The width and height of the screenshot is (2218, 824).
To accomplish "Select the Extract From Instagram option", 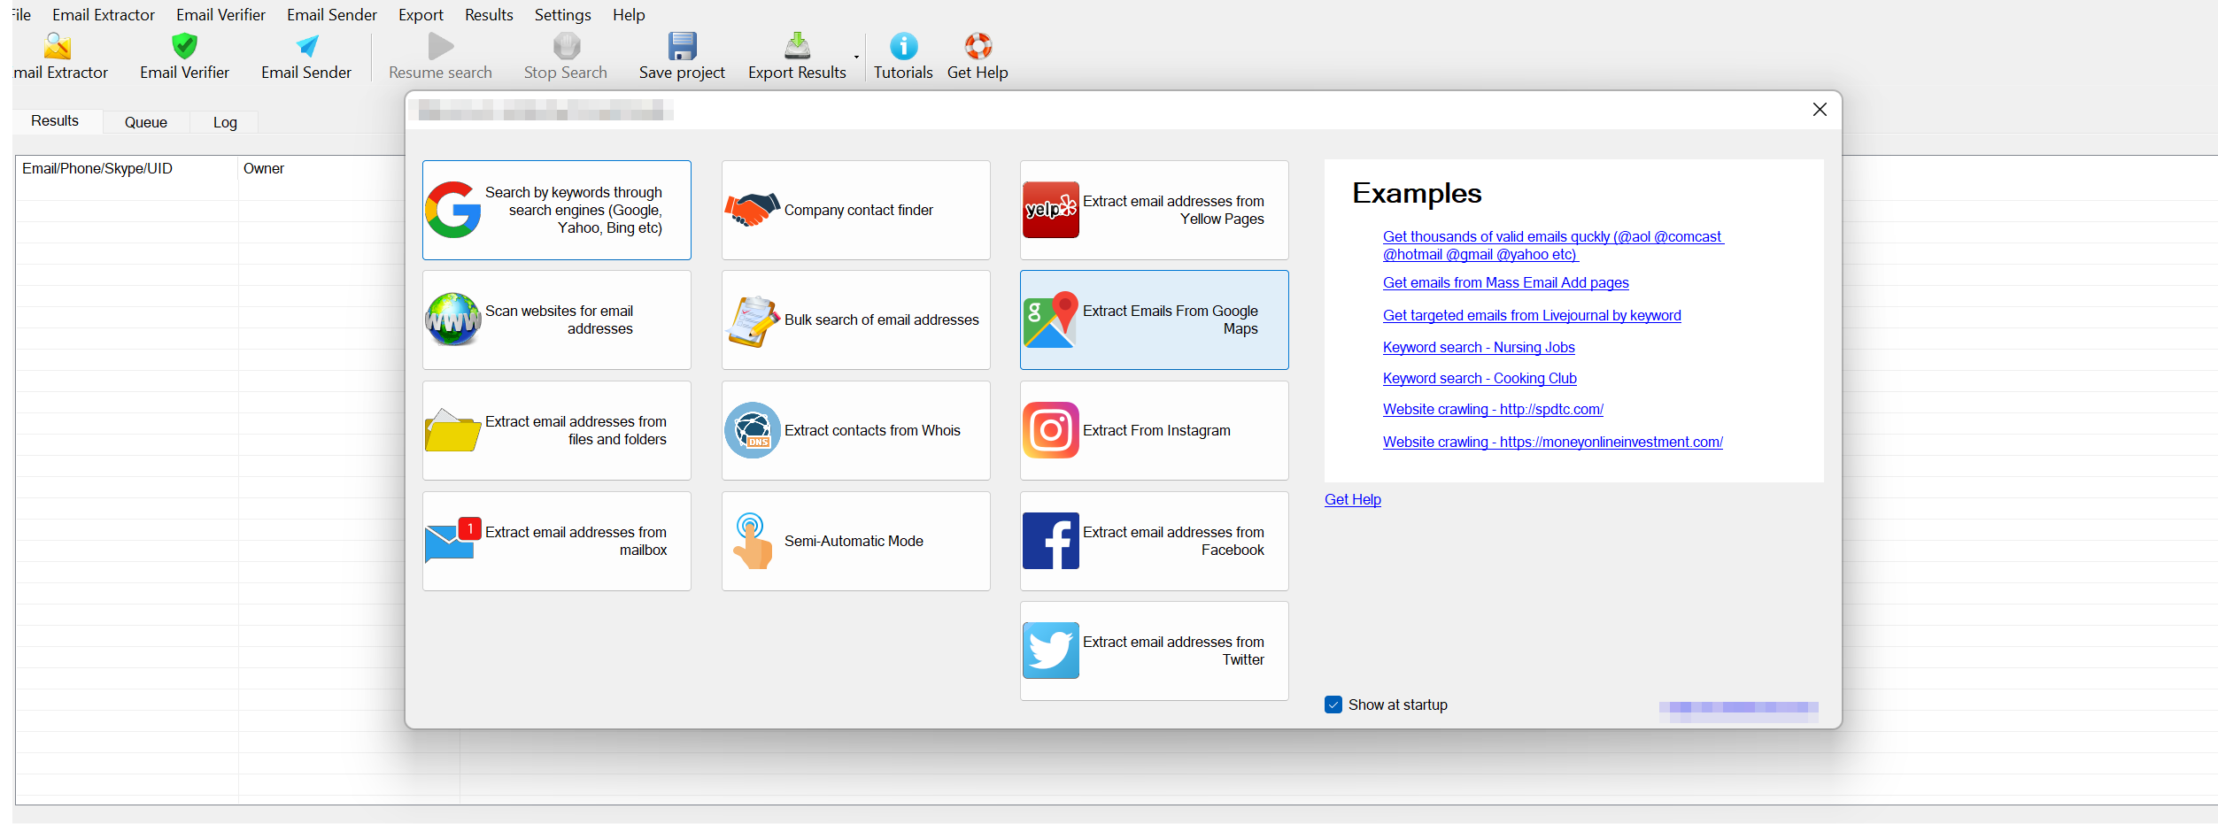I will 1154,430.
